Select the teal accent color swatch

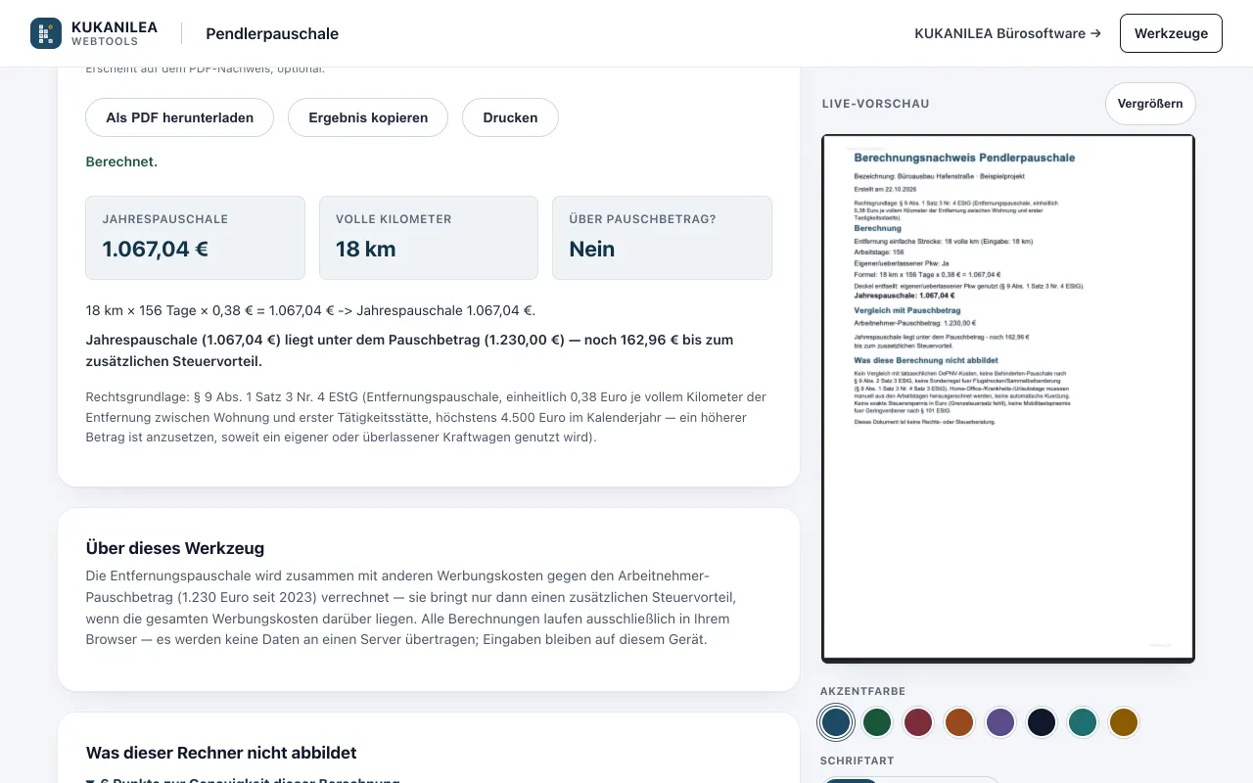(1083, 722)
